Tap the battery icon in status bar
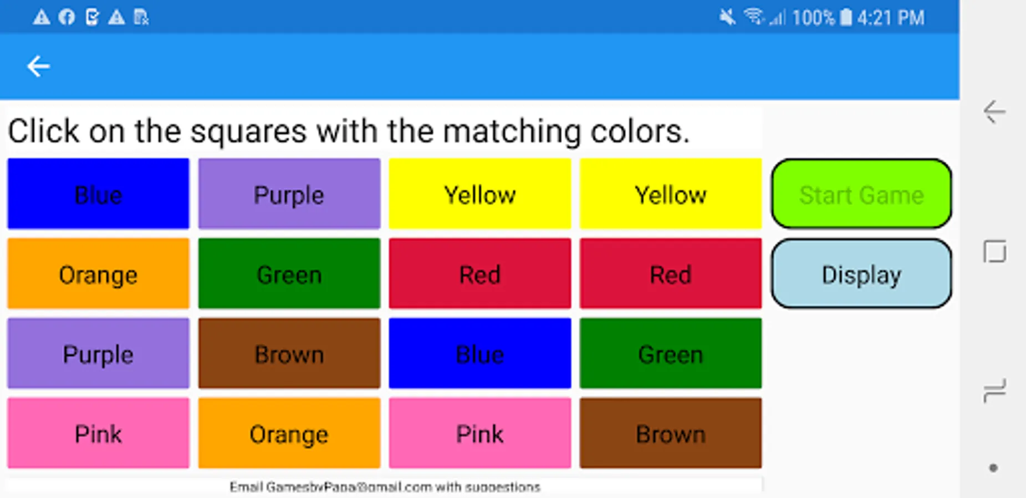The height and width of the screenshot is (498, 1026). pyautogui.click(x=845, y=17)
